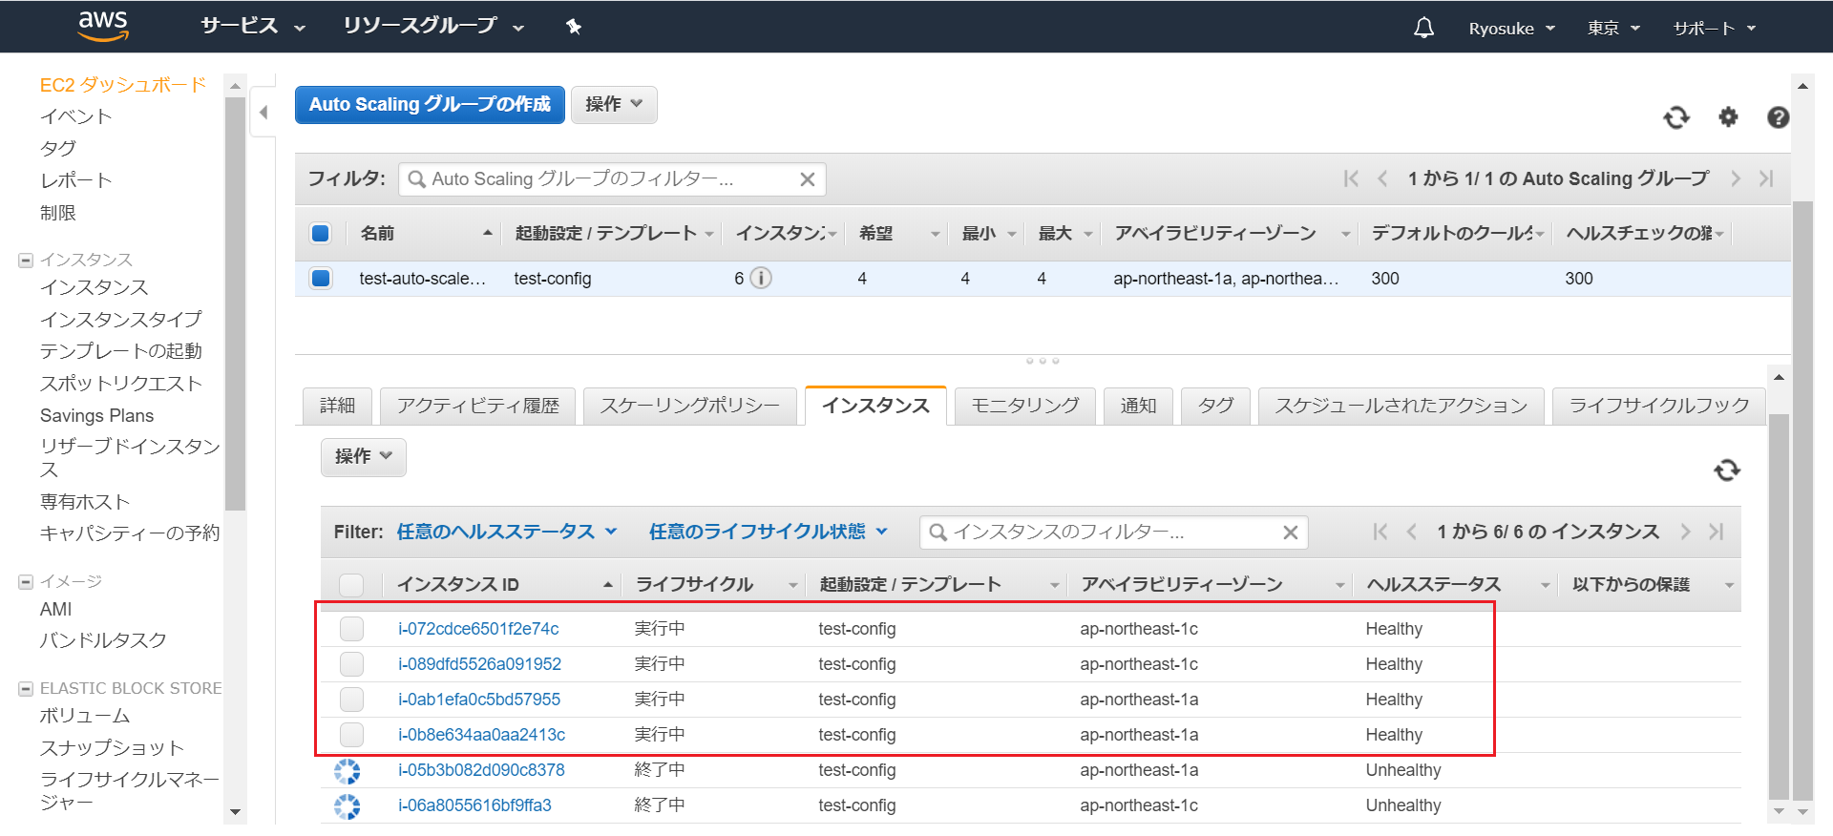Clear the Auto Scaling group filter
The width and height of the screenshot is (1833, 836).
coord(807,179)
